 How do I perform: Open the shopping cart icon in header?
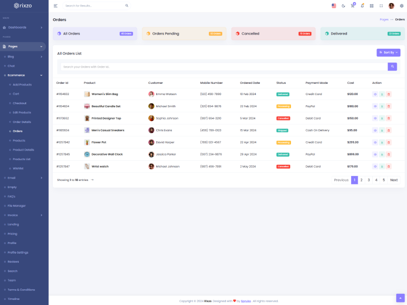pyautogui.click(x=353, y=6)
